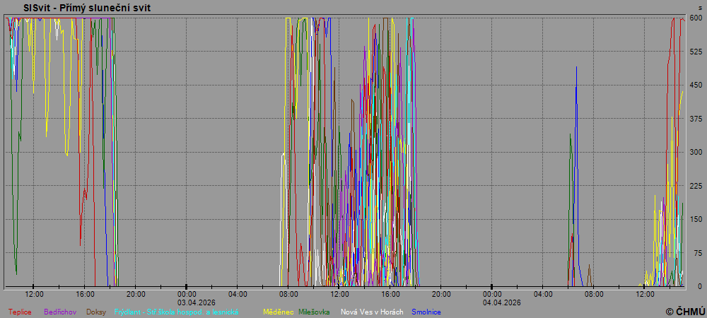Viewport: 707px width, 318px height.
Task: Click the Doksy station in the legend
Action: point(97,312)
